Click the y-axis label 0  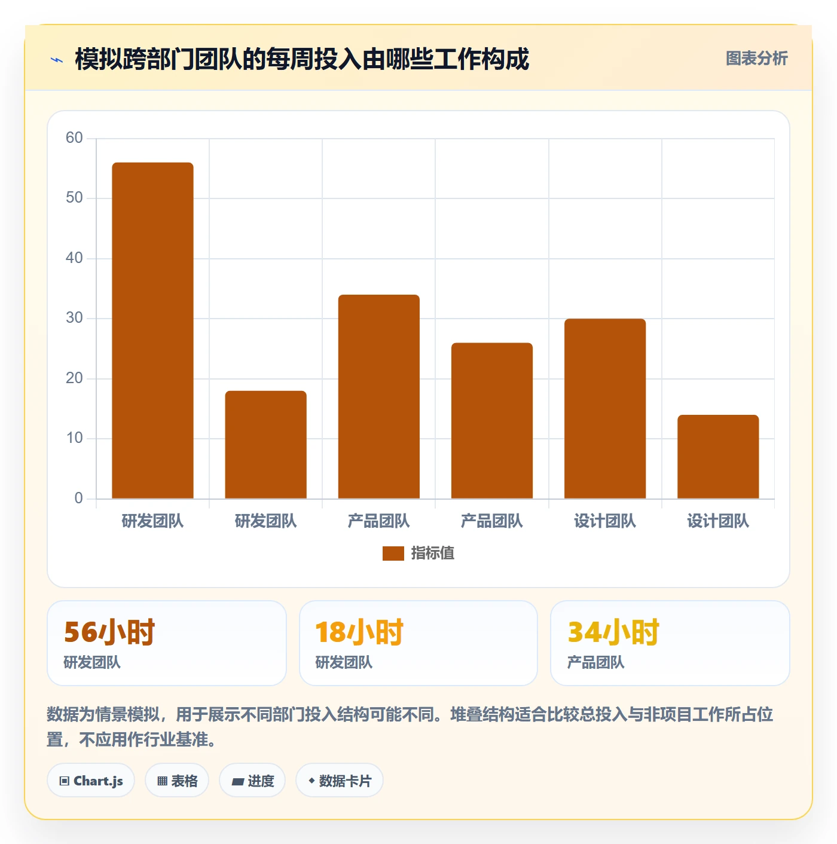78,499
